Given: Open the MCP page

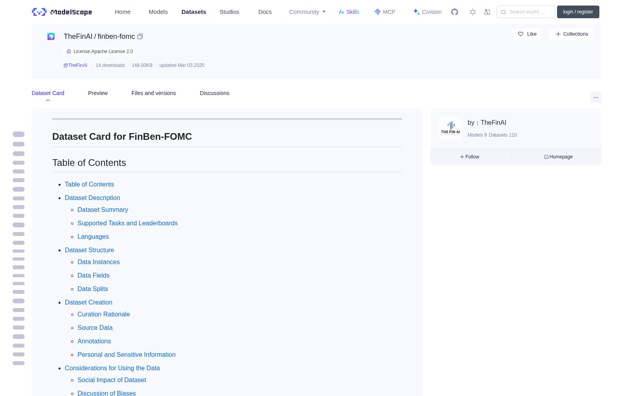Looking at the screenshot, I should (385, 12).
